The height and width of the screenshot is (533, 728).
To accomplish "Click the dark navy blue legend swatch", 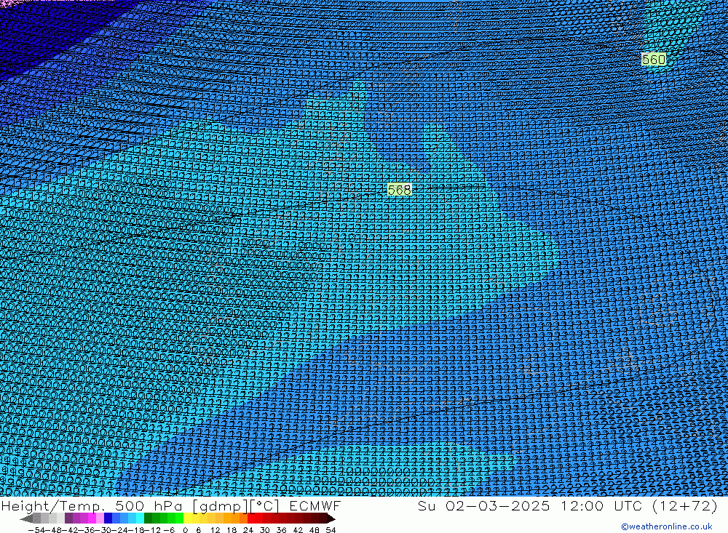I will pyautogui.click(x=108, y=518).
